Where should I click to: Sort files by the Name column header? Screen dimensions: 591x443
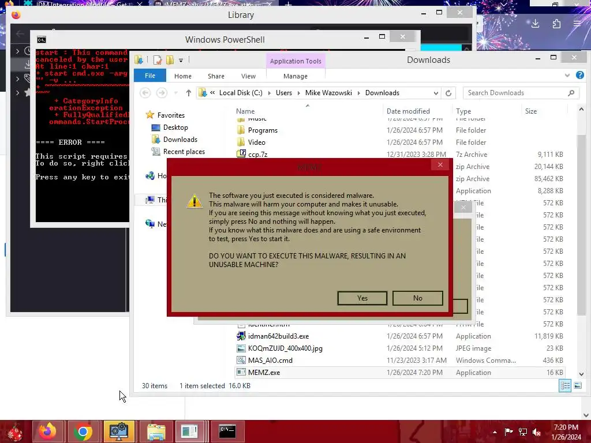(x=245, y=111)
